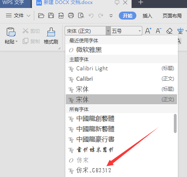Switch to the 插入 tab
Screen dimensions: 187x177
tap(147, 16)
